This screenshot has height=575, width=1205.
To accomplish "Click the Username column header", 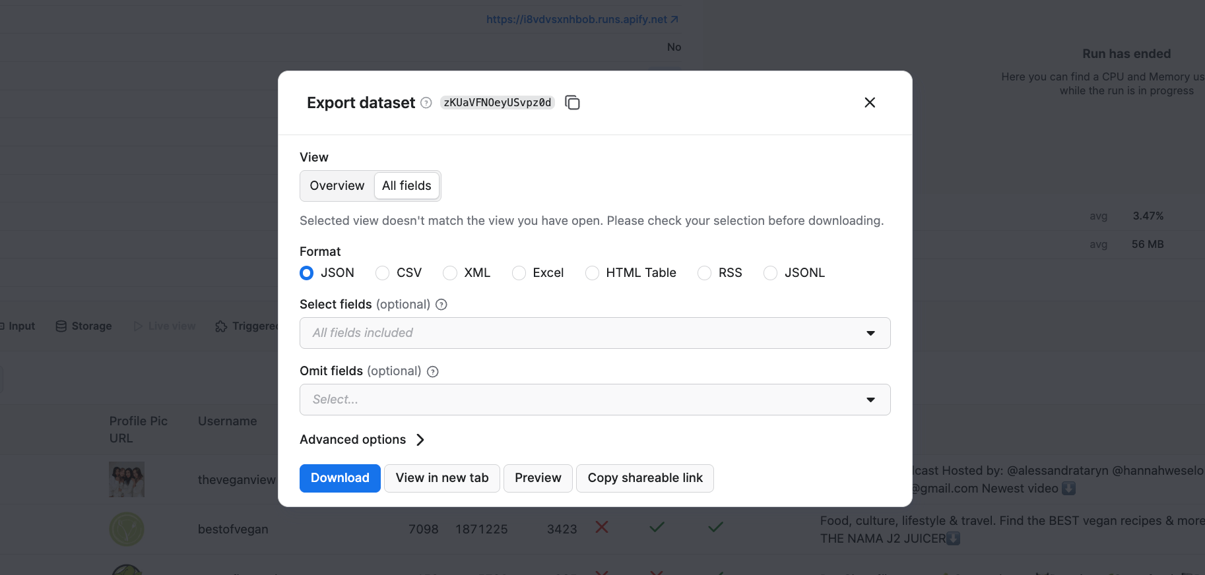I will pos(228,421).
